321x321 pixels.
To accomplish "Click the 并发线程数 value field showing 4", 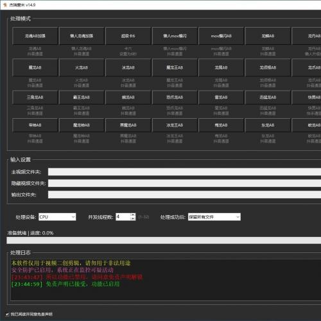I will pos(123,217).
